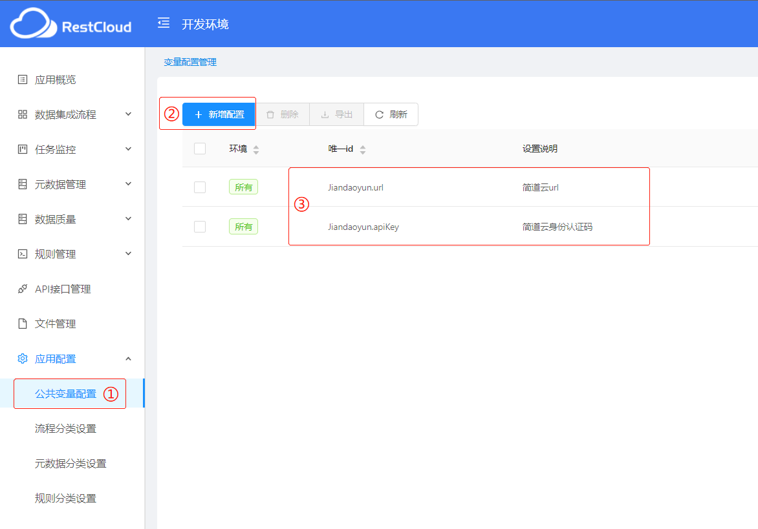Click the 新增配置 button
This screenshot has height=529, width=758.
click(x=219, y=114)
